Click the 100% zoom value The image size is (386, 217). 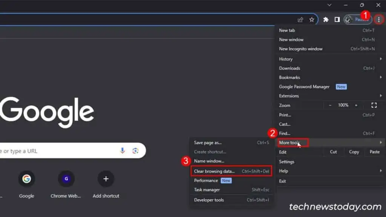(343, 105)
